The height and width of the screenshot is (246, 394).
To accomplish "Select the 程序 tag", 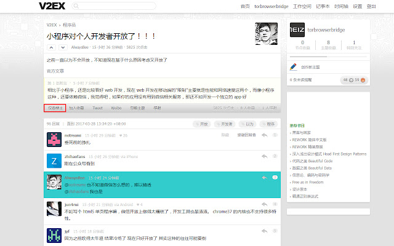I will (268, 124).
